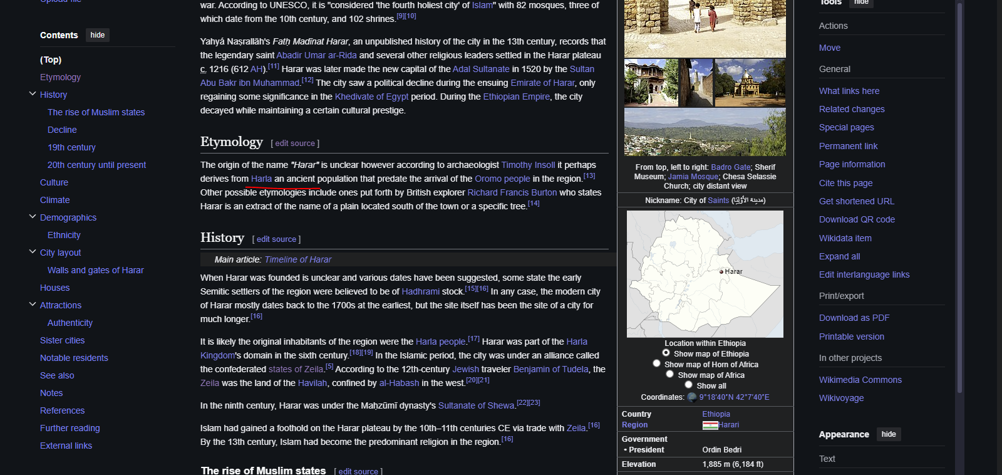The height and width of the screenshot is (475, 1002).
Task: Hide the Contents sidebar
Action: (97, 35)
